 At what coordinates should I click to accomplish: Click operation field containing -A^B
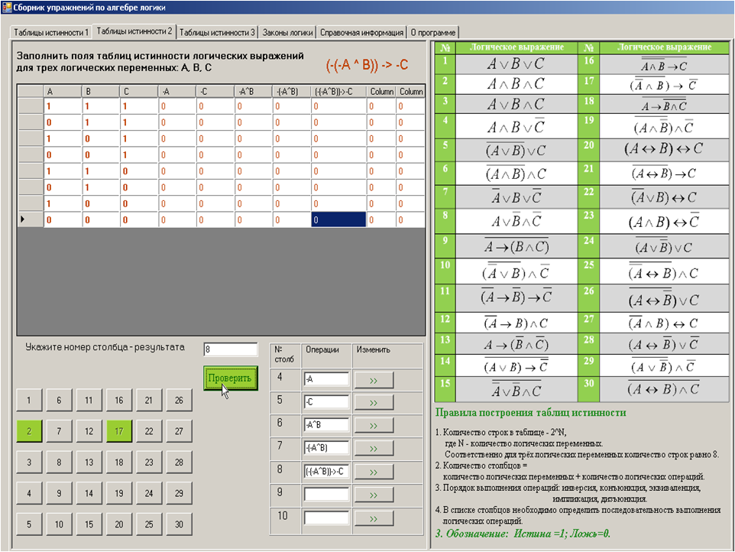click(326, 425)
